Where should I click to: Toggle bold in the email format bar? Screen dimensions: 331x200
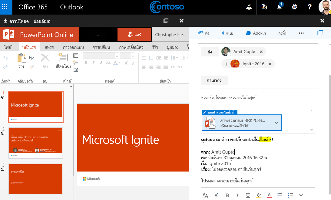227,195
